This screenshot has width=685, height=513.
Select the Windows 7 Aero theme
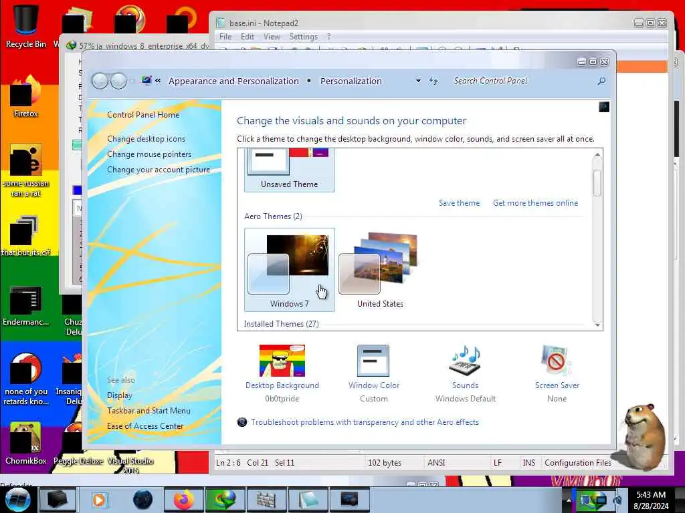[x=289, y=270]
